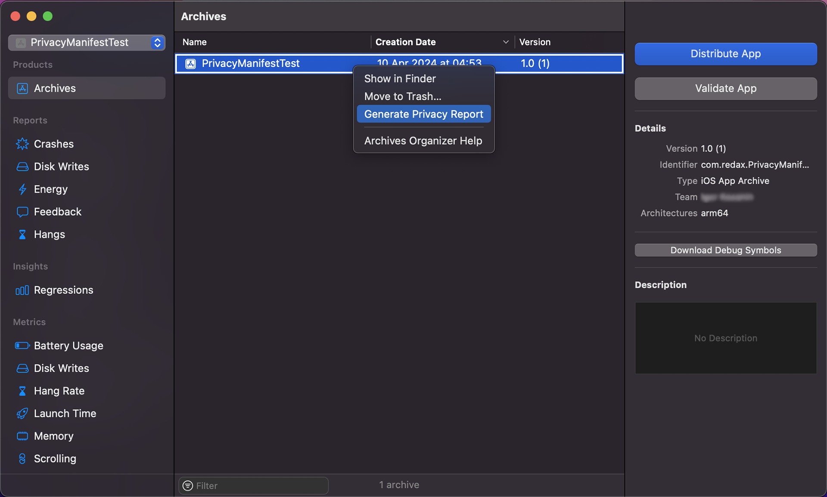Click the Memory chip icon
The height and width of the screenshot is (497, 827).
(22, 436)
